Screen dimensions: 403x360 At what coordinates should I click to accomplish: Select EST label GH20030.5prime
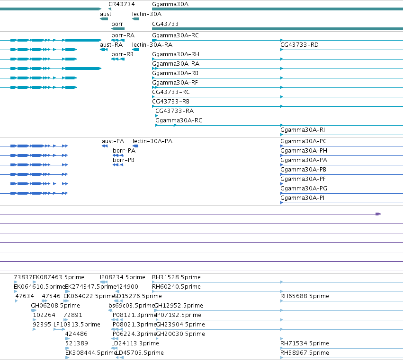point(180,334)
